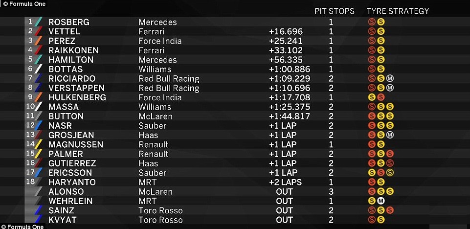Click the OUT status in Sainz's row
The width and height of the screenshot is (470, 229).
[x=284, y=210]
